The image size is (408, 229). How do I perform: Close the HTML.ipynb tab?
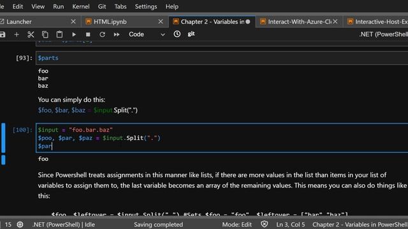coord(161,22)
